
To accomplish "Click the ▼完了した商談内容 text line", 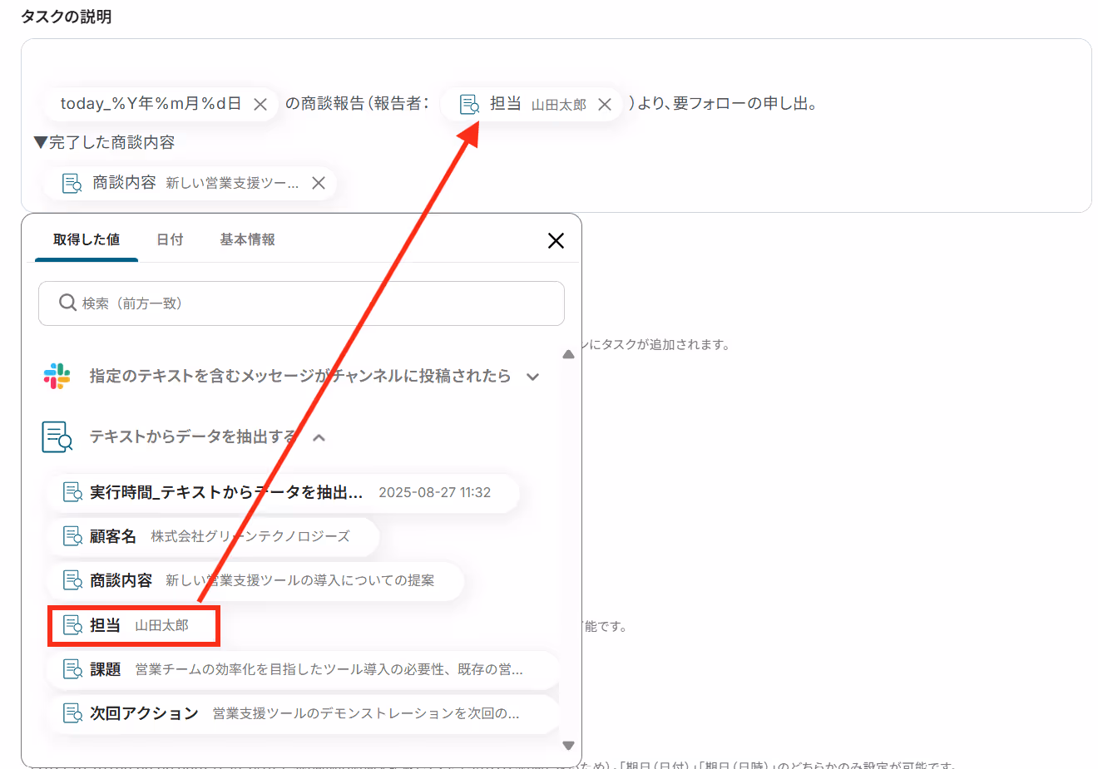I will (x=104, y=142).
